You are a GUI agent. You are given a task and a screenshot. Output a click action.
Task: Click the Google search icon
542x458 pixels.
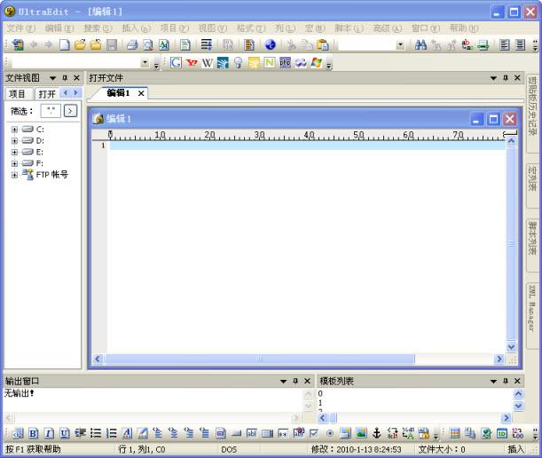[176, 63]
